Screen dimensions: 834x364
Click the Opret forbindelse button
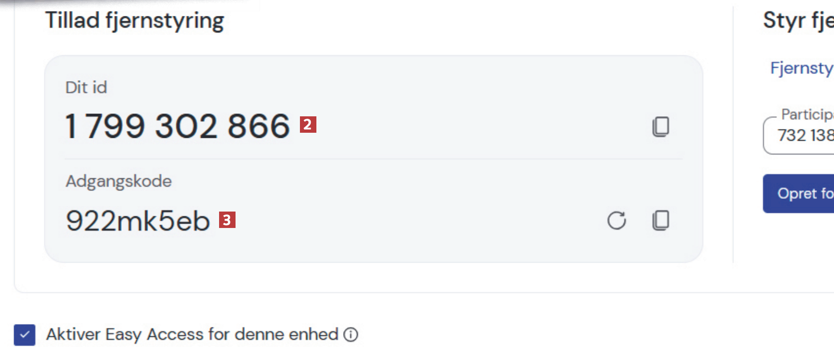(798, 194)
